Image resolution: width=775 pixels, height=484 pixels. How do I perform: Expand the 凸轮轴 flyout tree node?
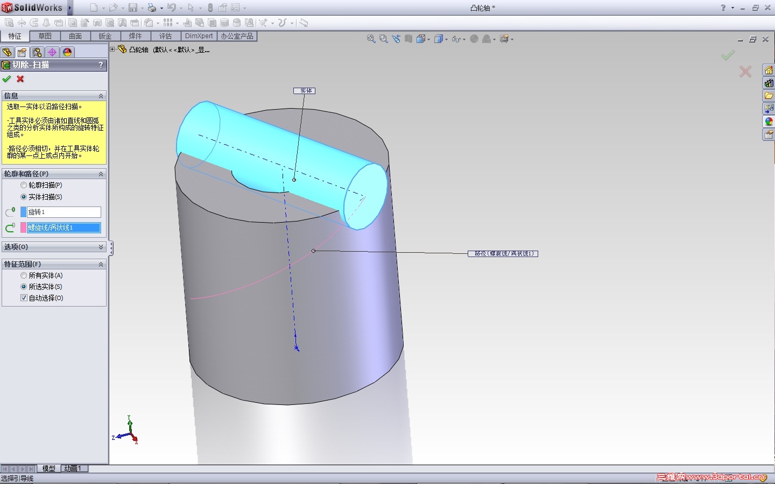(x=112, y=49)
